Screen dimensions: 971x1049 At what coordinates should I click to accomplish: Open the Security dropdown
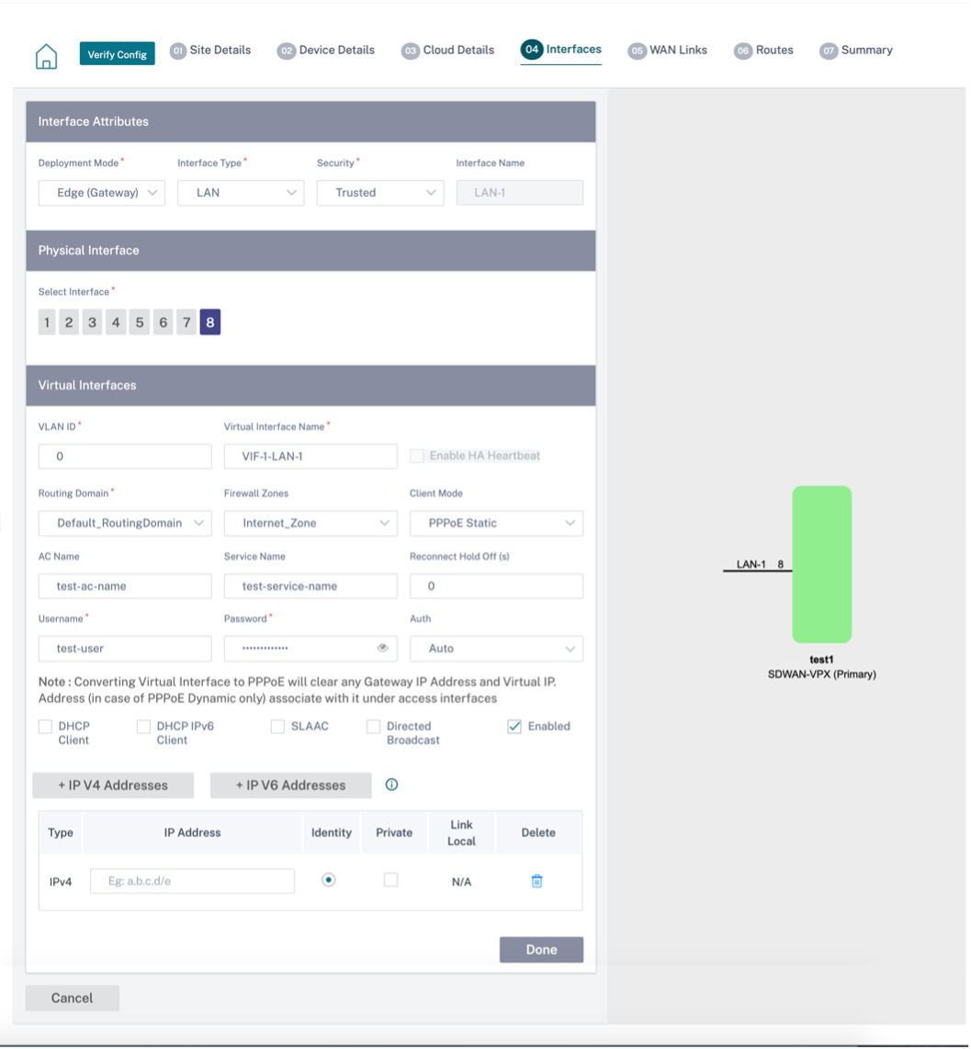[380, 193]
